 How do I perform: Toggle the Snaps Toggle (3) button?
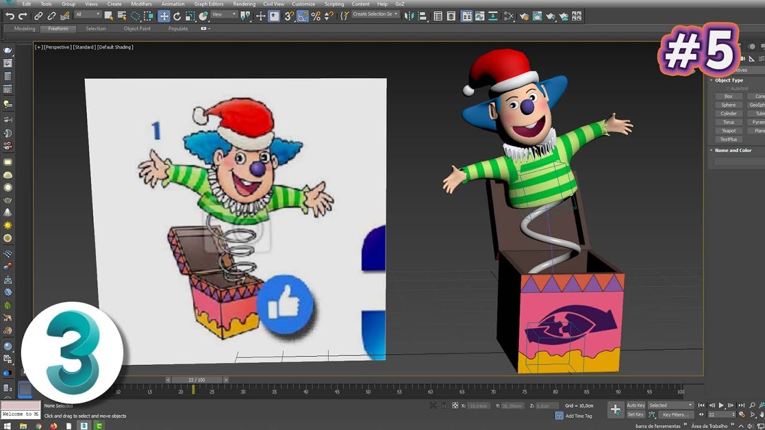point(289,16)
